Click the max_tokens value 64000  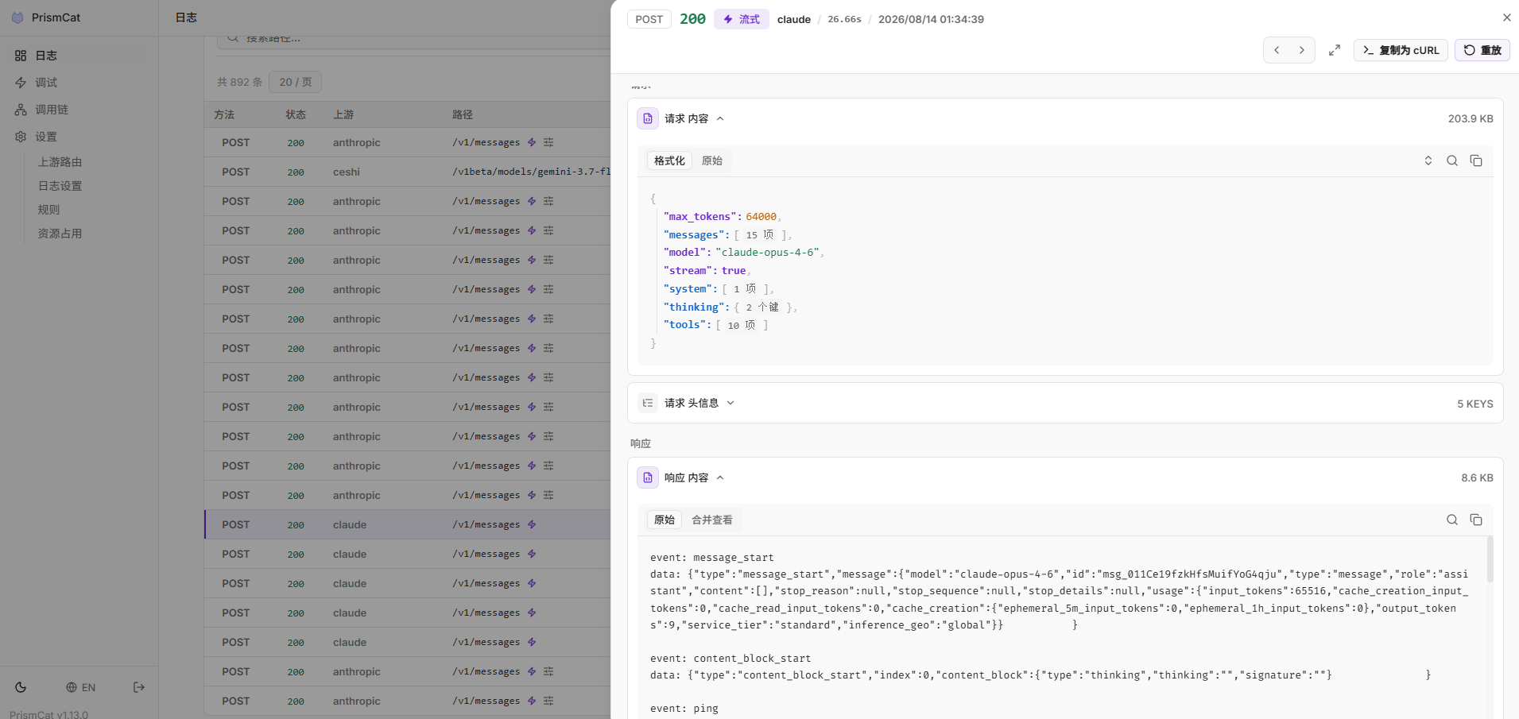point(761,216)
